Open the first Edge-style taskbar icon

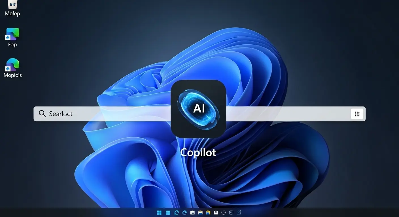[177, 212]
